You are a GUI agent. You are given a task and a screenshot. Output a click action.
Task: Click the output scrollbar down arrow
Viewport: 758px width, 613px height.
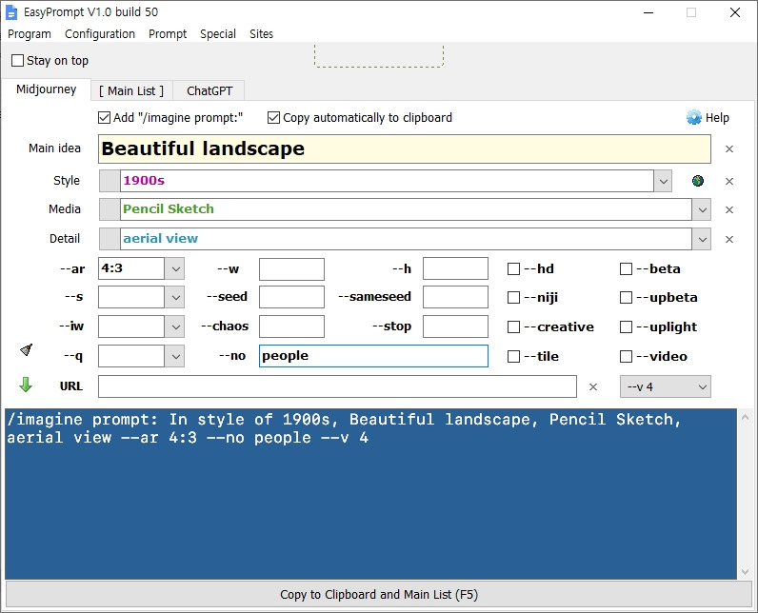pos(745,572)
